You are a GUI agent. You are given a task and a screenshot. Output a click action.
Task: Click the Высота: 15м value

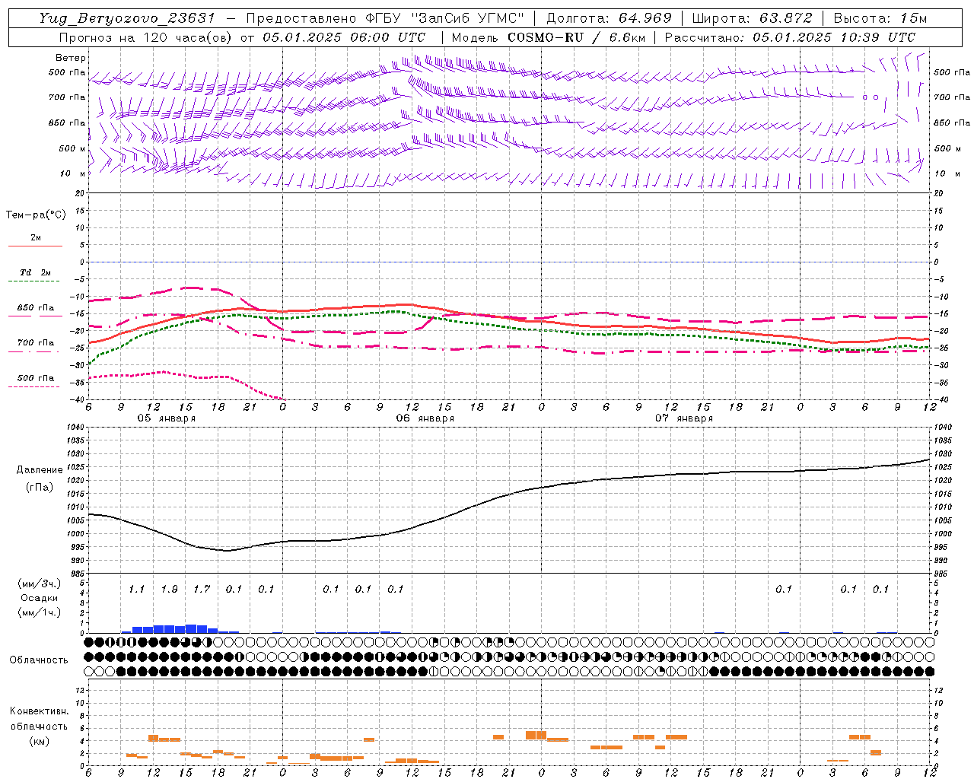pos(880,18)
